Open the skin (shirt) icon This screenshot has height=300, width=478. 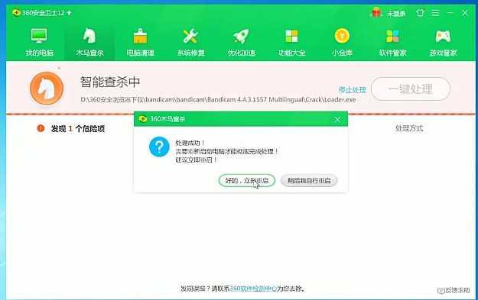pyautogui.click(x=421, y=13)
